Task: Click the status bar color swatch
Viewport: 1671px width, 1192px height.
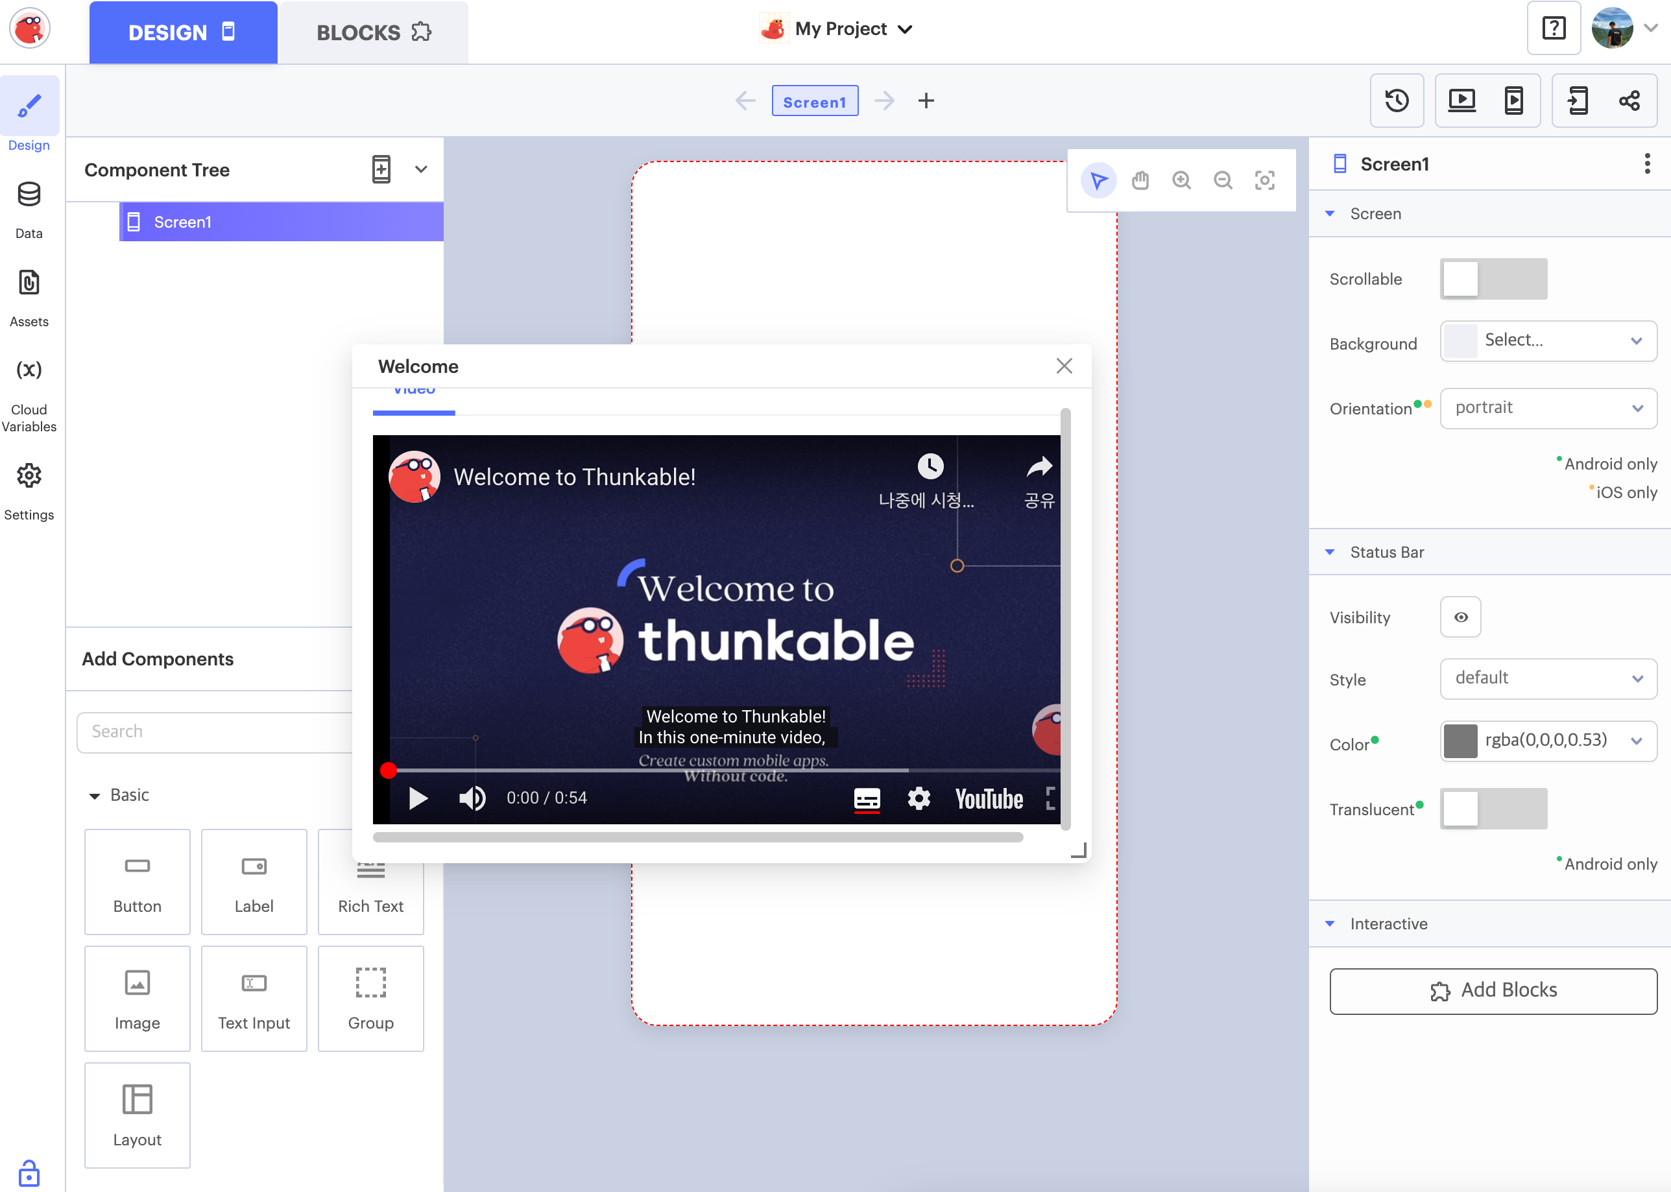Action: coord(1460,741)
